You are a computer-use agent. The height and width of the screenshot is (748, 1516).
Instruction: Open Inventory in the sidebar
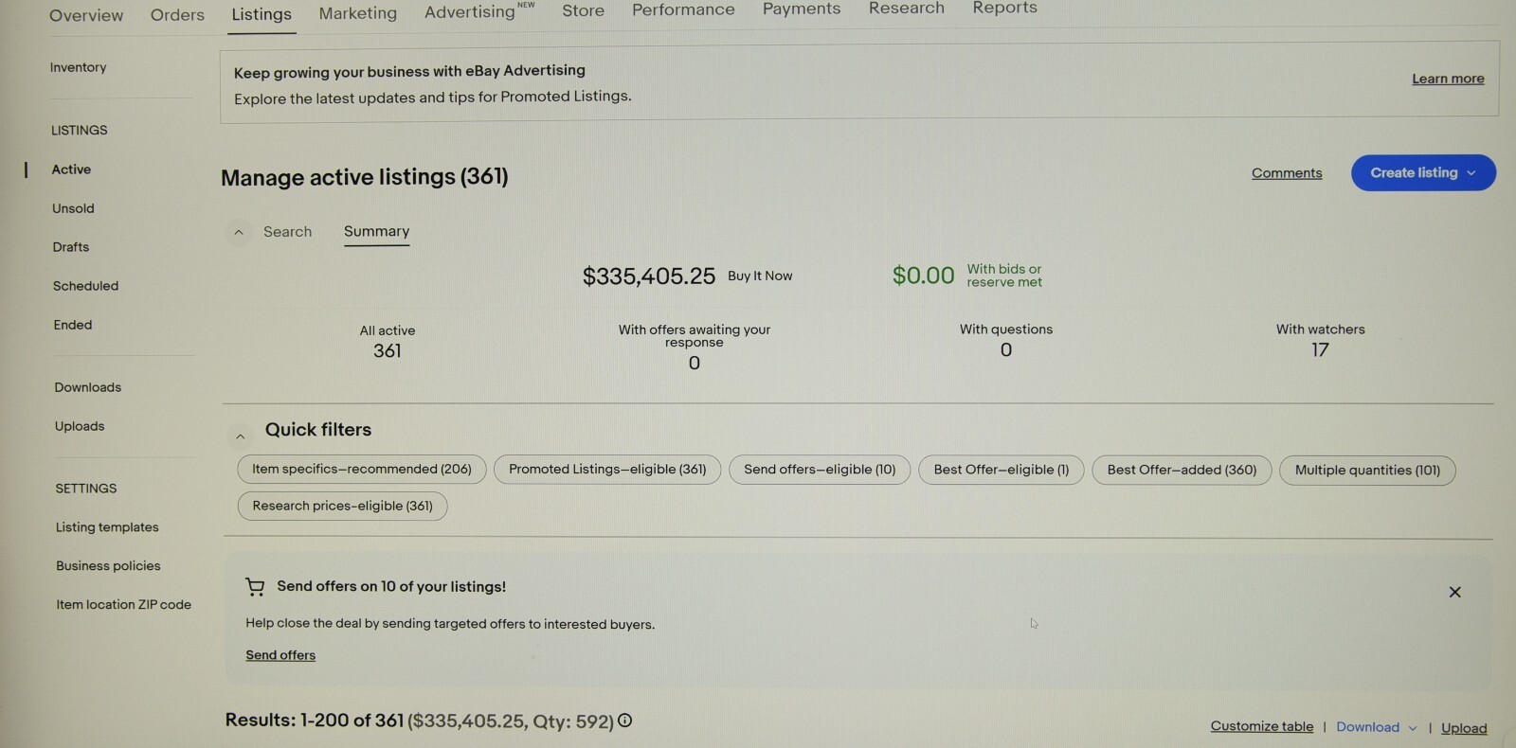(x=78, y=67)
